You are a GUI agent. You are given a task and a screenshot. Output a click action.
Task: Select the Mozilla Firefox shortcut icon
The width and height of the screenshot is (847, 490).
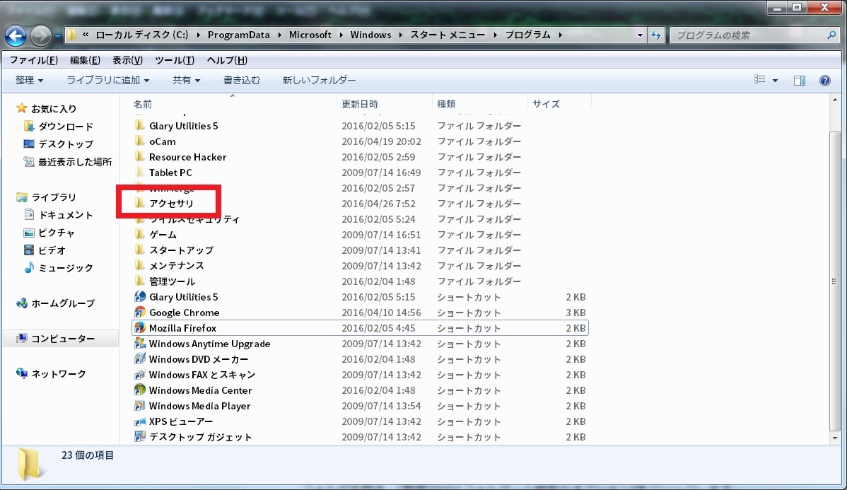point(140,328)
